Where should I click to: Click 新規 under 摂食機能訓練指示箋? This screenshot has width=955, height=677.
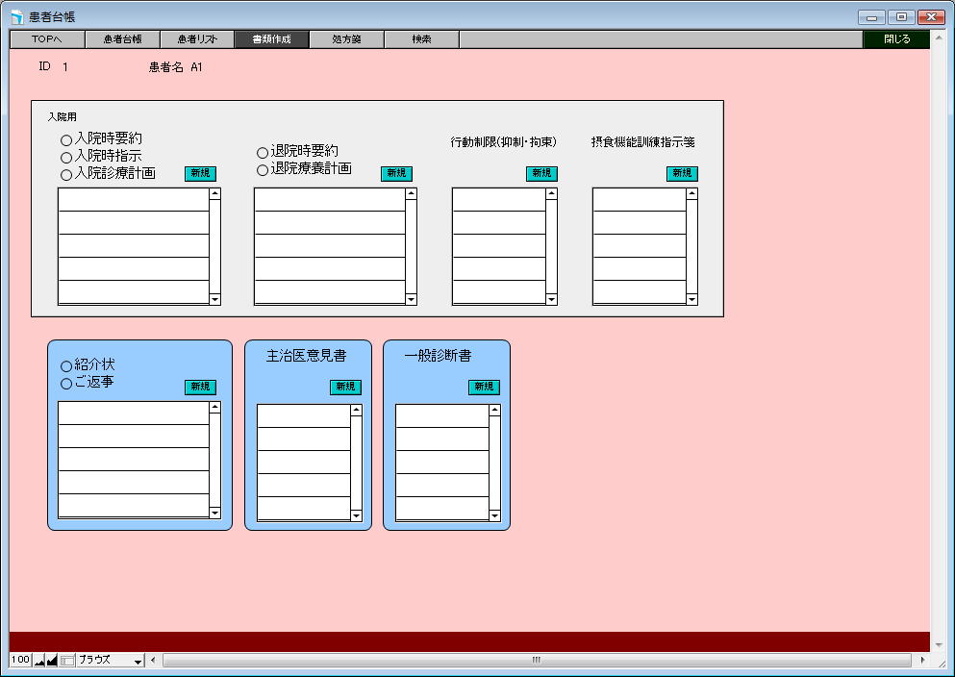click(682, 173)
